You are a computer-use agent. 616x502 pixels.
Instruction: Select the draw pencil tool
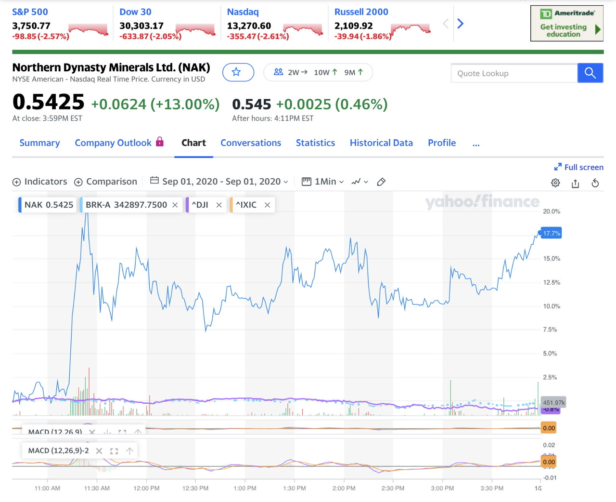point(381,182)
